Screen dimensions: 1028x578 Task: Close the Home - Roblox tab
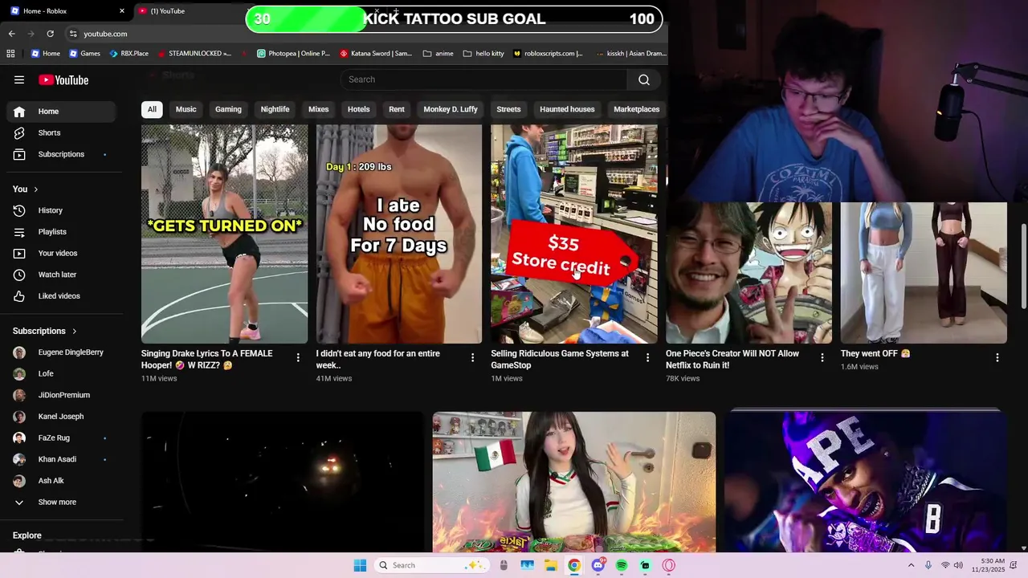(122, 11)
